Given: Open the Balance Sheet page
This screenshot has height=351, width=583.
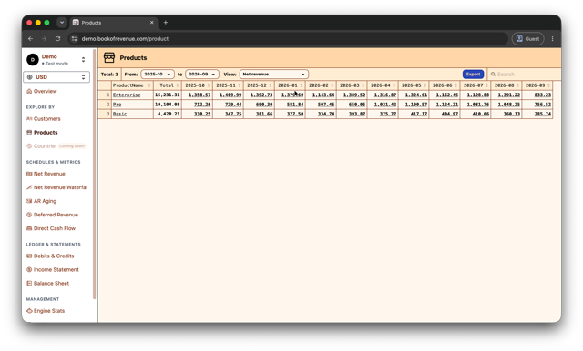Looking at the screenshot, I should pos(51,284).
